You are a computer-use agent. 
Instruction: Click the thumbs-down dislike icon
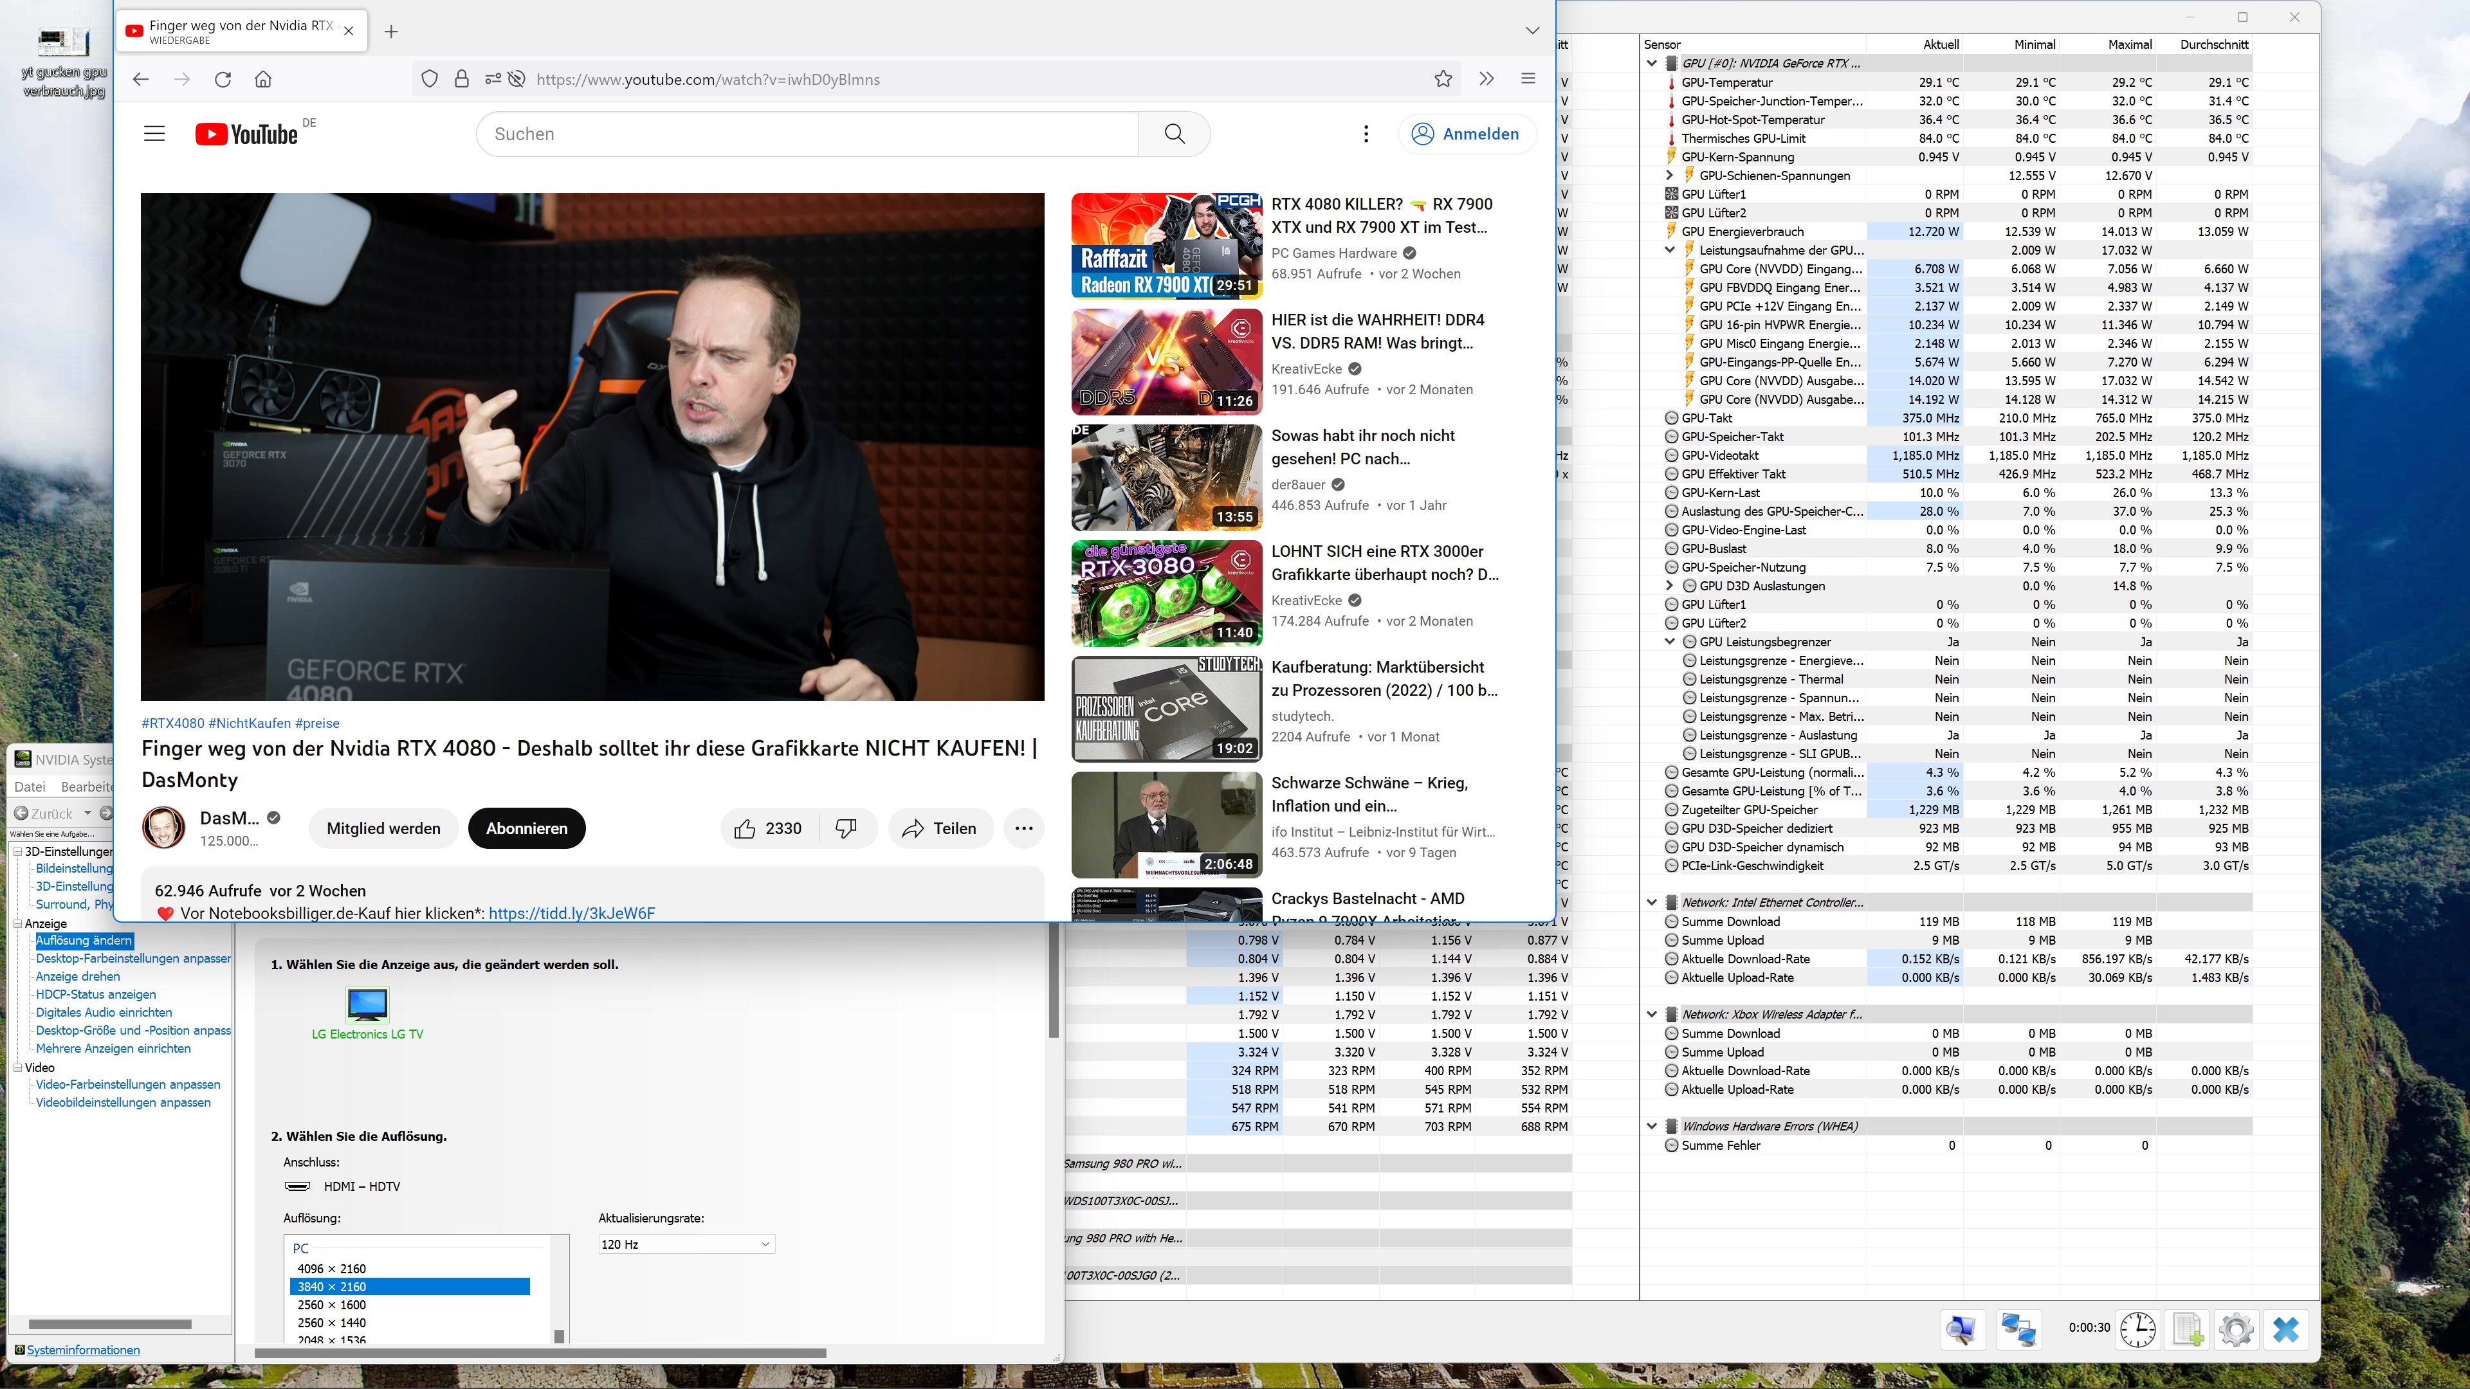tap(846, 828)
